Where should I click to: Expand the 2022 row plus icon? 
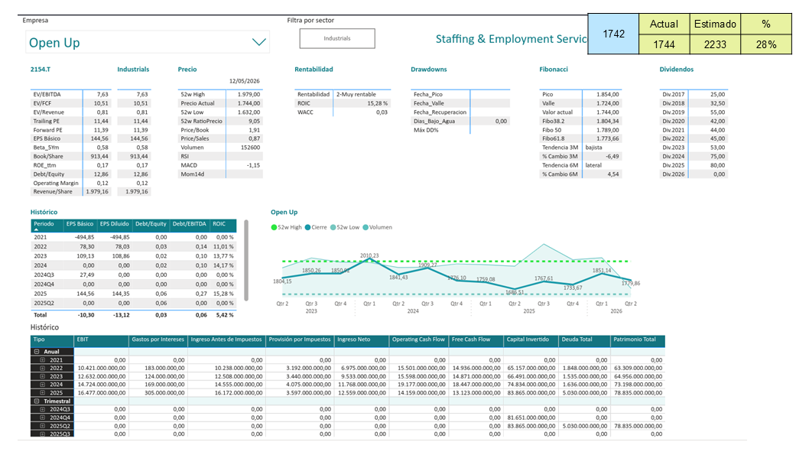pyautogui.click(x=43, y=369)
